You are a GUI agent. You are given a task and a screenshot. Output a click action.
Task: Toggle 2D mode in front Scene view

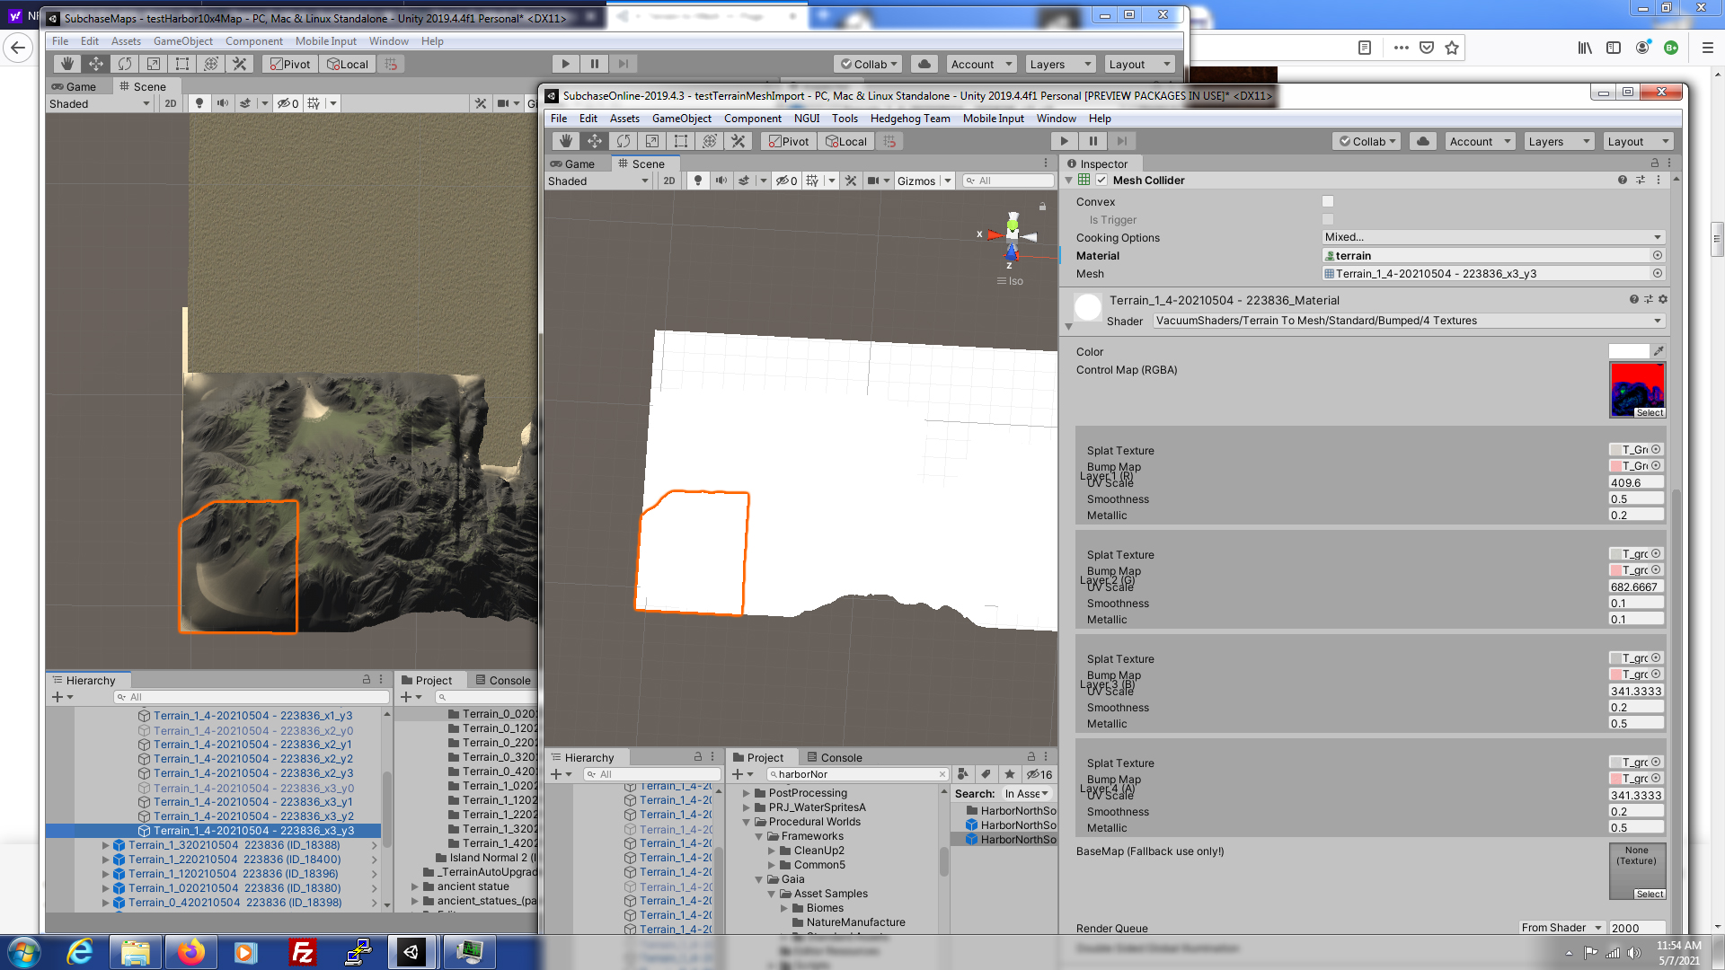pos(668,181)
